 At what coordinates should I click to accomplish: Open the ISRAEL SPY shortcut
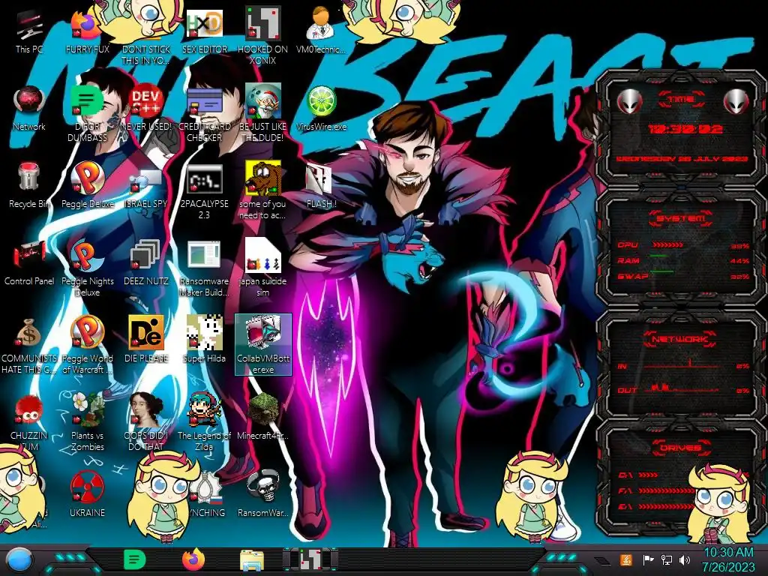[x=146, y=187]
